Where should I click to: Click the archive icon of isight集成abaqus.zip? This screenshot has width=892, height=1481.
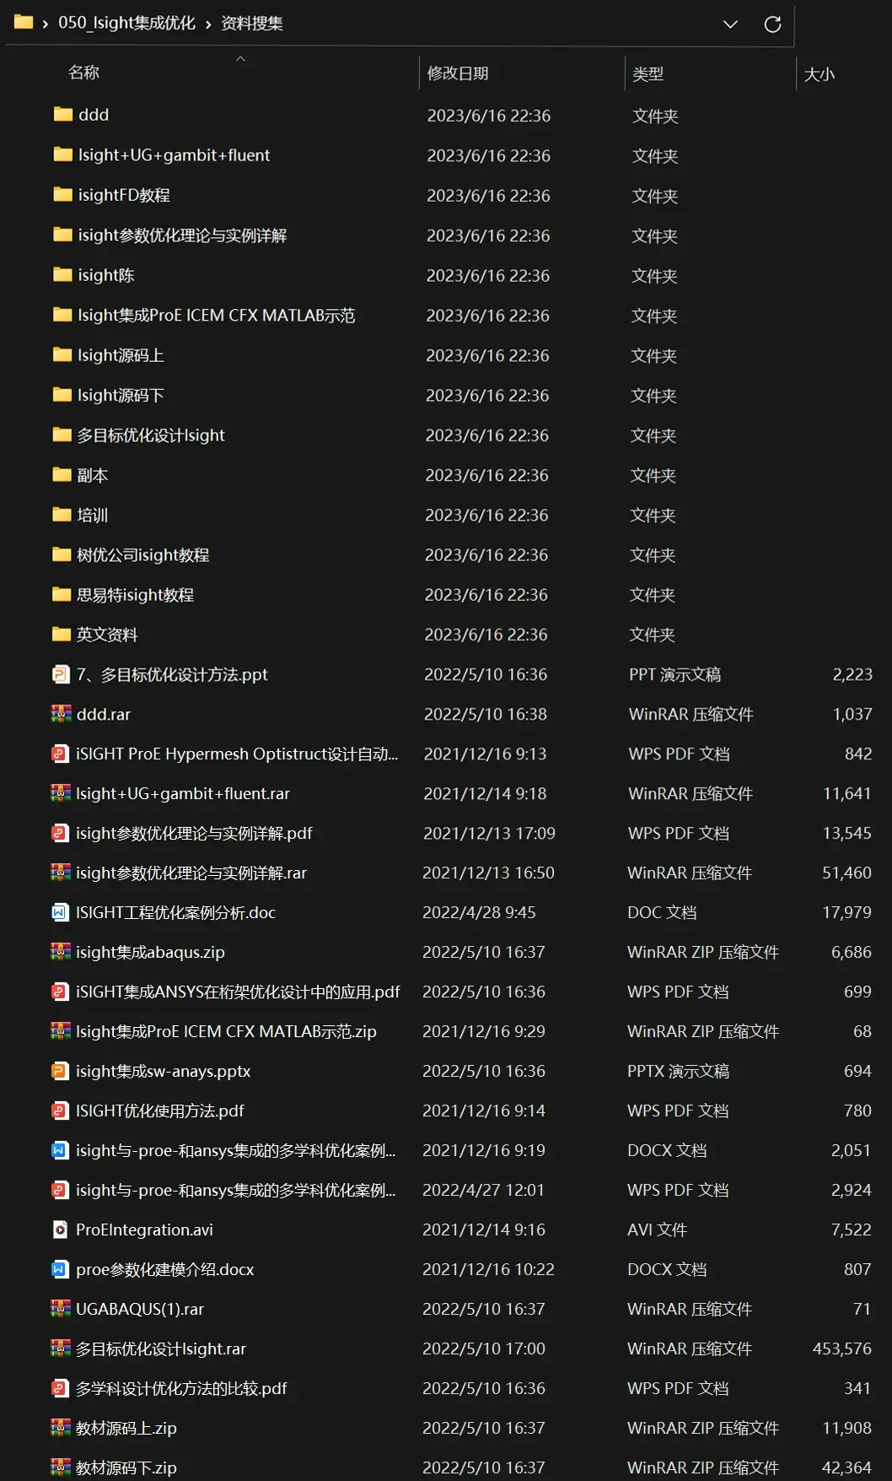tap(60, 952)
